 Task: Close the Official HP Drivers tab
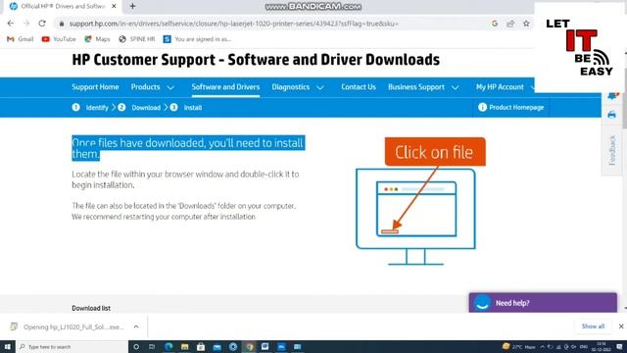pos(114,6)
